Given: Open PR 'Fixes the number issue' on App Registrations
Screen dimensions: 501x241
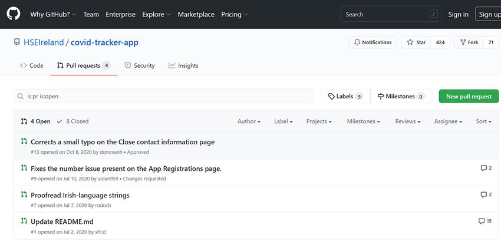Looking at the screenshot, I should pyautogui.click(x=126, y=169).
